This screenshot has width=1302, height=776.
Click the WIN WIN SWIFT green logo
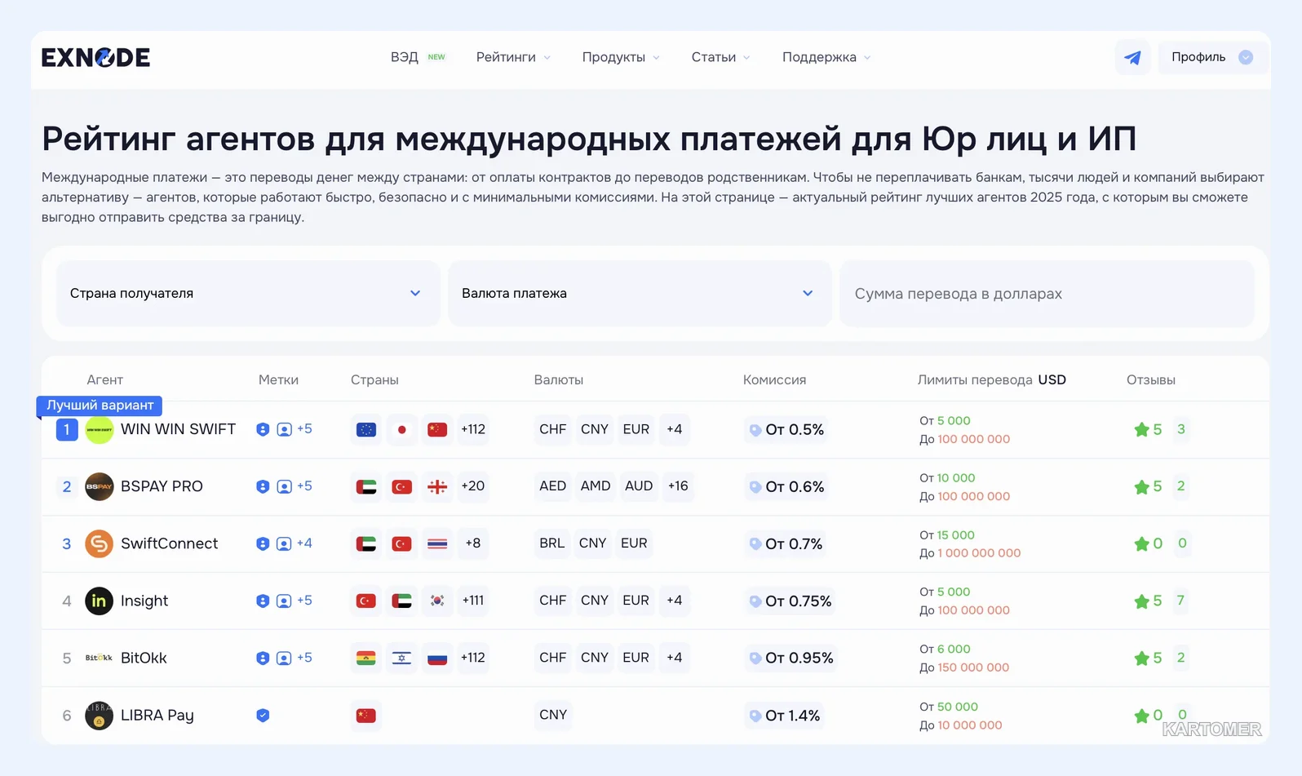(100, 430)
